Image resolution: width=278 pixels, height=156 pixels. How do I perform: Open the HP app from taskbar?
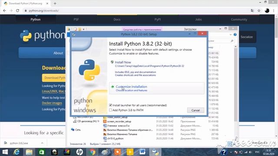(79, 152)
